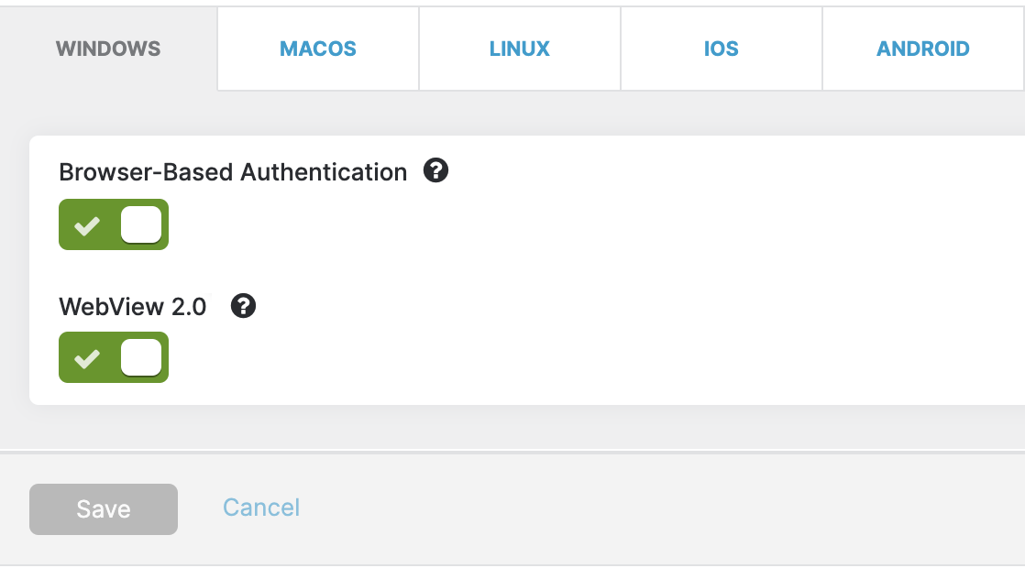The width and height of the screenshot is (1025, 568).
Task: Click the WebView 2.0 label text
Action: (x=133, y=307)
